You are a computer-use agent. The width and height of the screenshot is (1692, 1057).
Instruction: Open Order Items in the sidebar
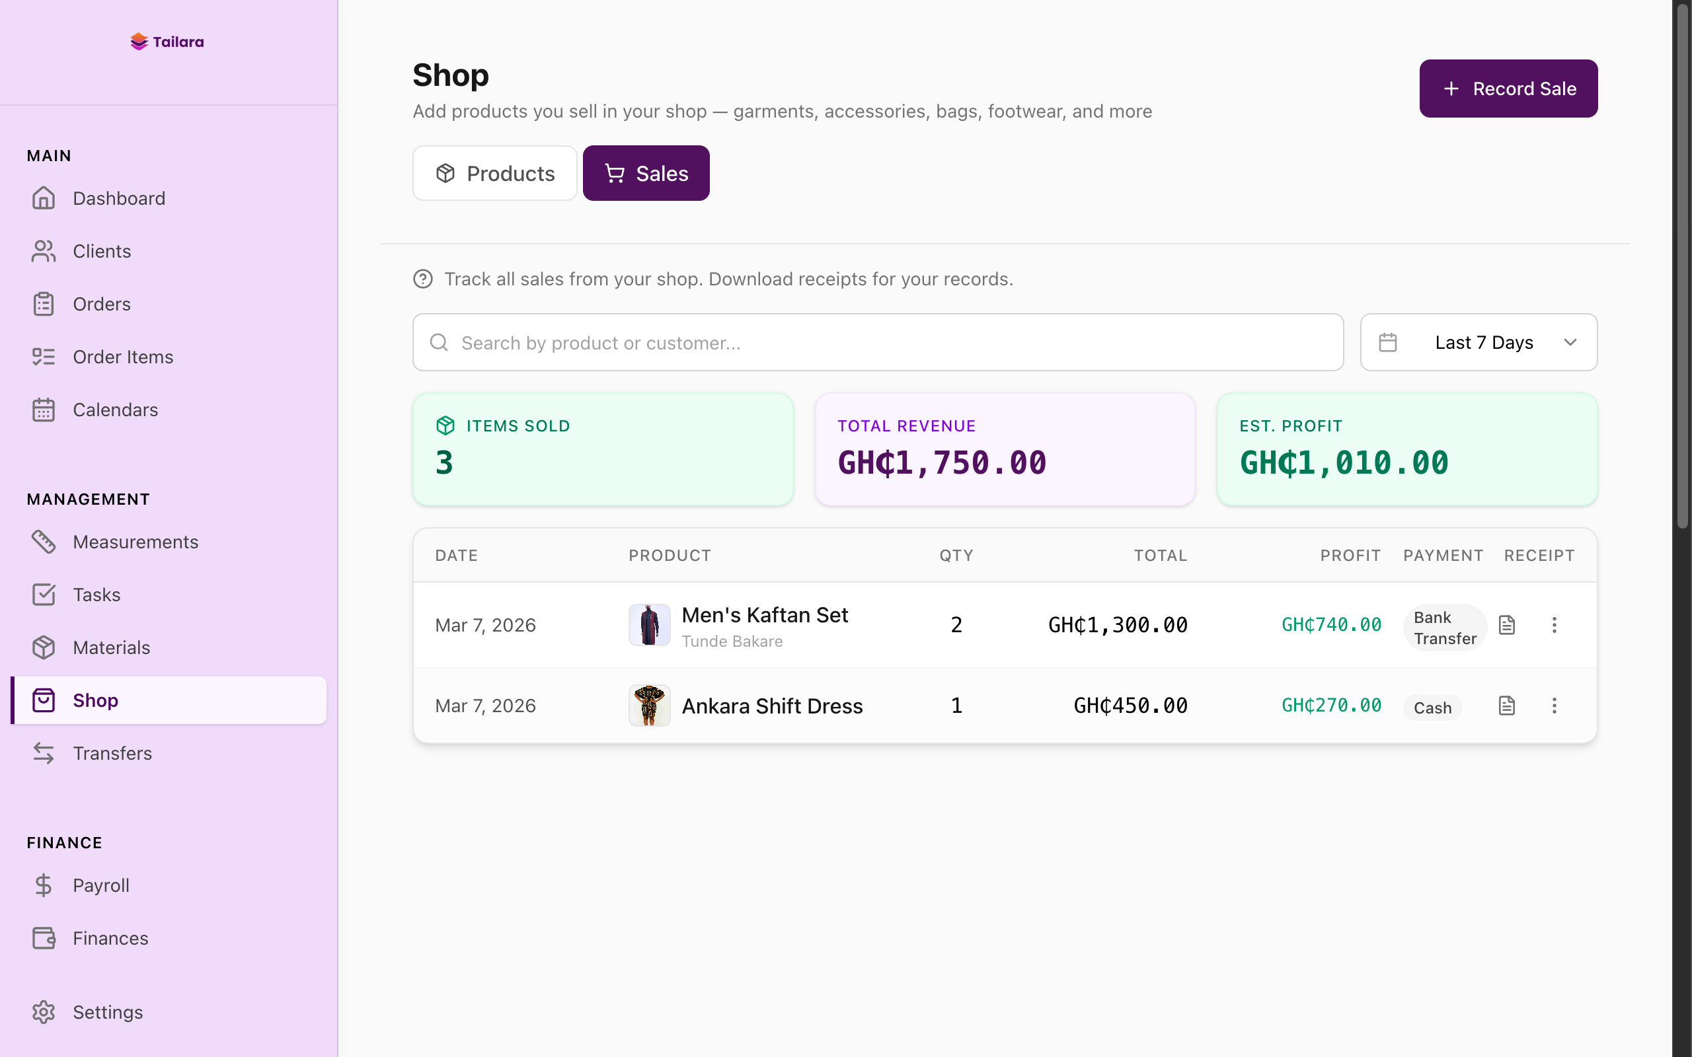click(x=123, y=357)
